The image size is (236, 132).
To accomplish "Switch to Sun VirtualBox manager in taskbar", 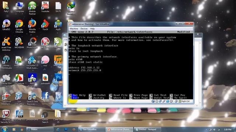I will [92, 129].
